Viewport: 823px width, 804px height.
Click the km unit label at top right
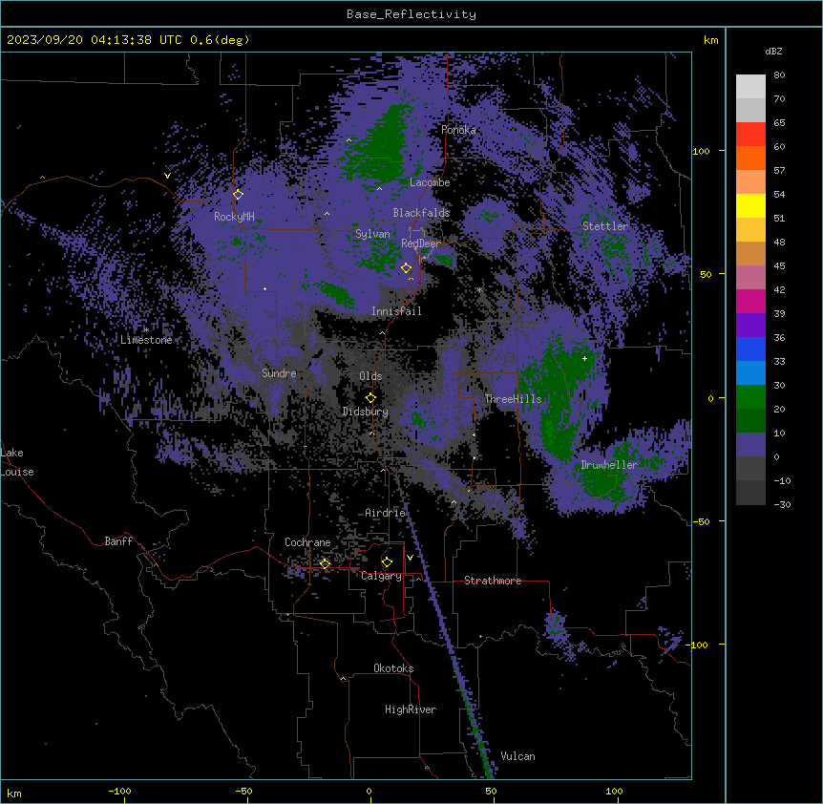pos(710,40)
